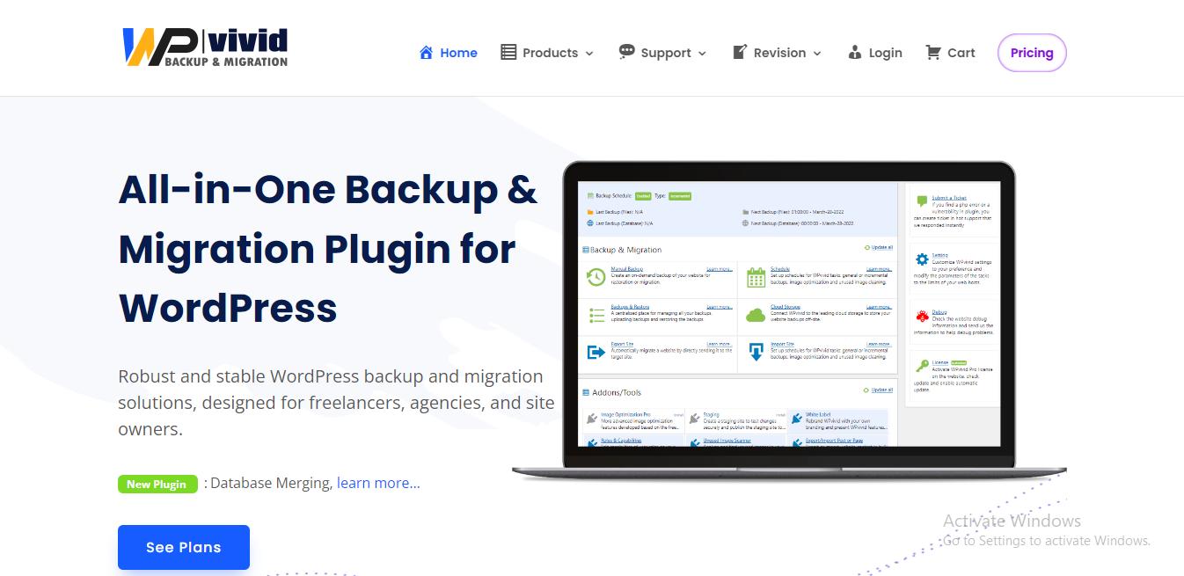Click the Manual Backup clock icon in laptop preview
This screenshot has height=576, width=1184.
(596, 278)
